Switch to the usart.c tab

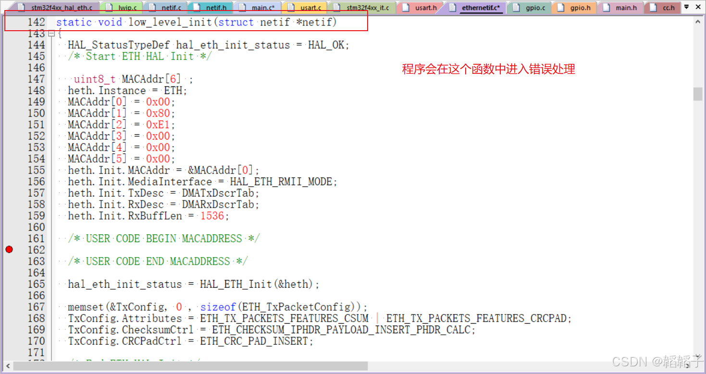coord(310,7)
